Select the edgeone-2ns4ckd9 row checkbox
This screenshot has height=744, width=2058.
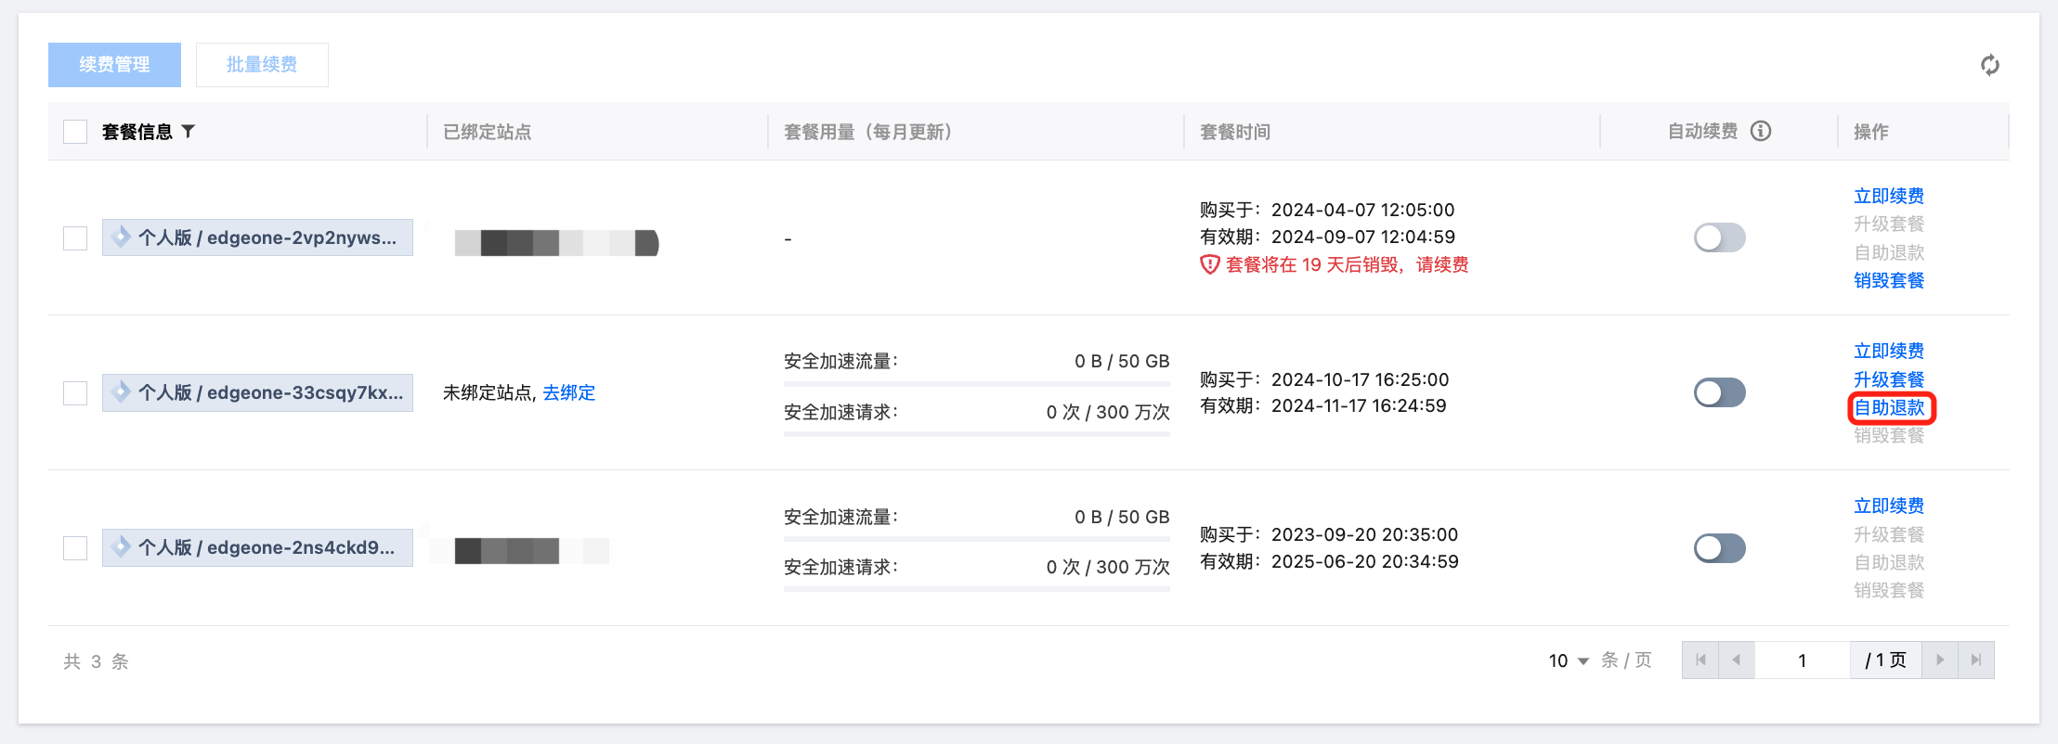click(x=75, y=548)
